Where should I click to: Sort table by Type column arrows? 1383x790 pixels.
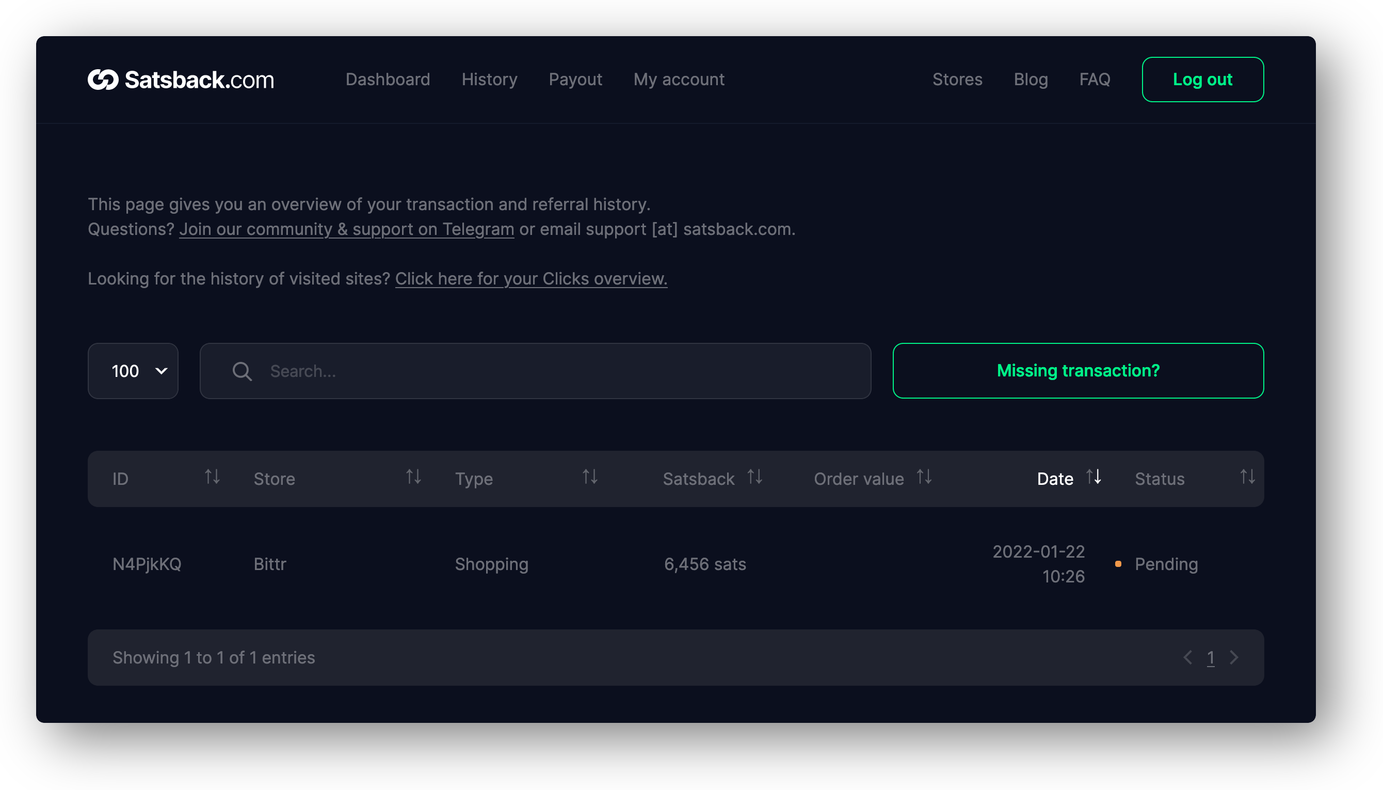click(590, 478)
